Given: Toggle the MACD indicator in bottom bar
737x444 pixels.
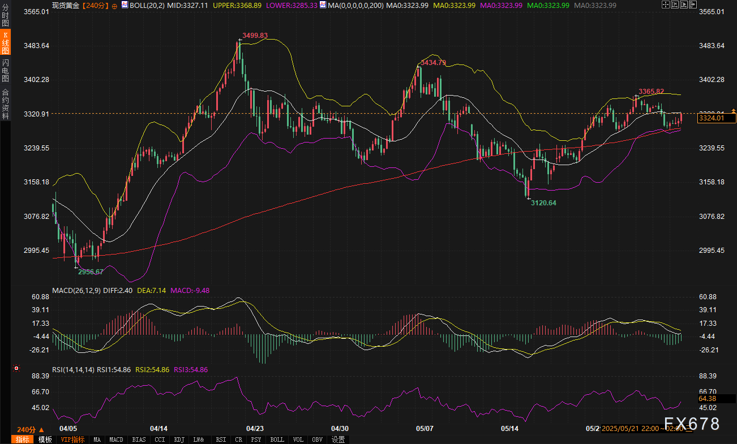Looking at the screenshot, I should 116,439.
